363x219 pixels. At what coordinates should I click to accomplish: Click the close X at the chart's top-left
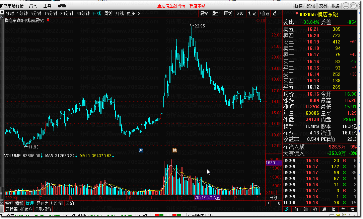coord(2,12)
